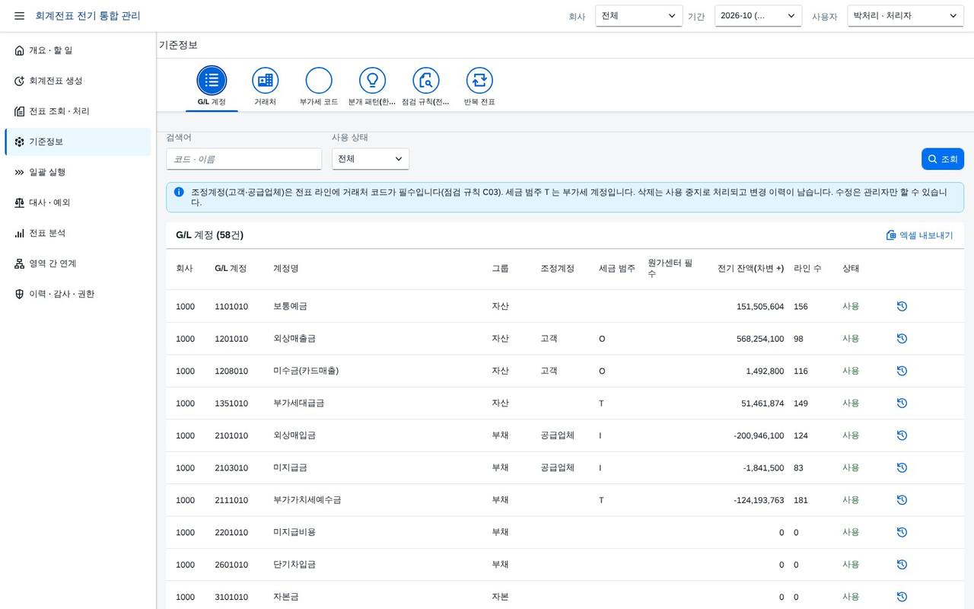The image size is (974, 609).
Task: Switch to the 거래처 tab
Action: [265, 87]
